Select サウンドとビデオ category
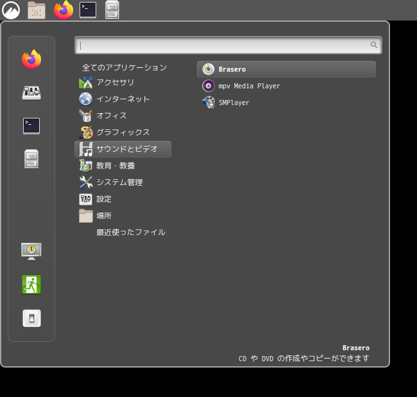 [123, 149]
